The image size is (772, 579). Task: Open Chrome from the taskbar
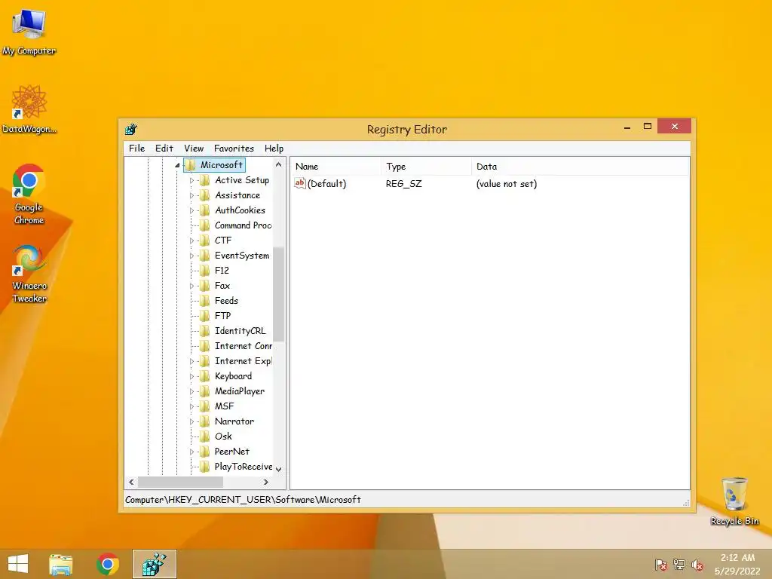tap(108, 564)
